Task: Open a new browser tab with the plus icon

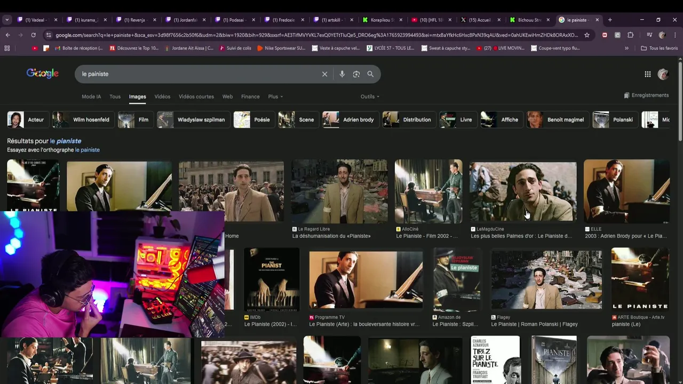Action: 610,20
